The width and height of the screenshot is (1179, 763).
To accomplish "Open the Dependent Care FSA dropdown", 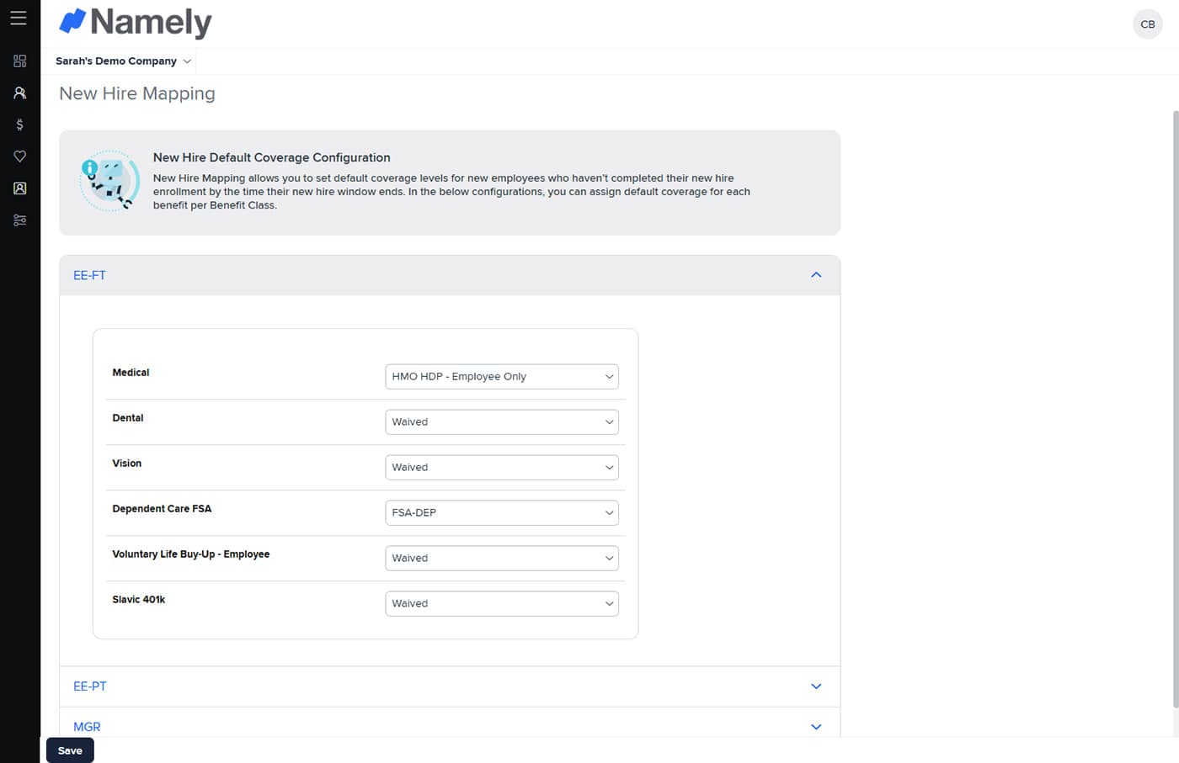I will point(501,513).
